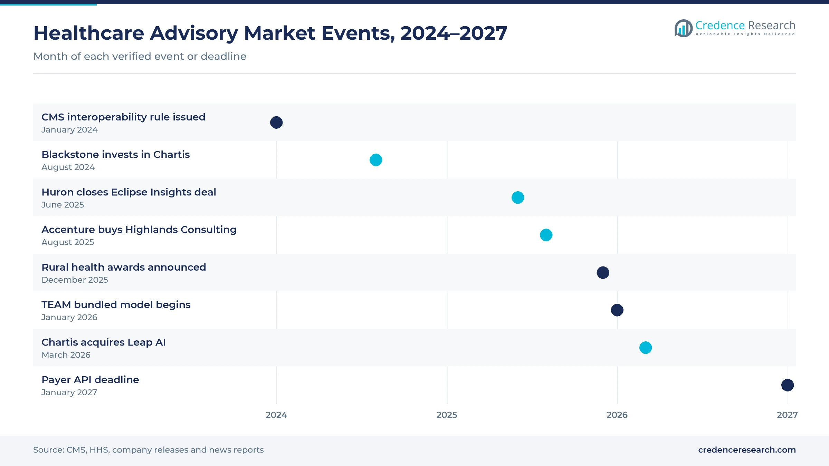Click the 'Blackstone invests in Chartis' label
The height and width of the screenshot is (466, 829).
(x=116, y=154)
